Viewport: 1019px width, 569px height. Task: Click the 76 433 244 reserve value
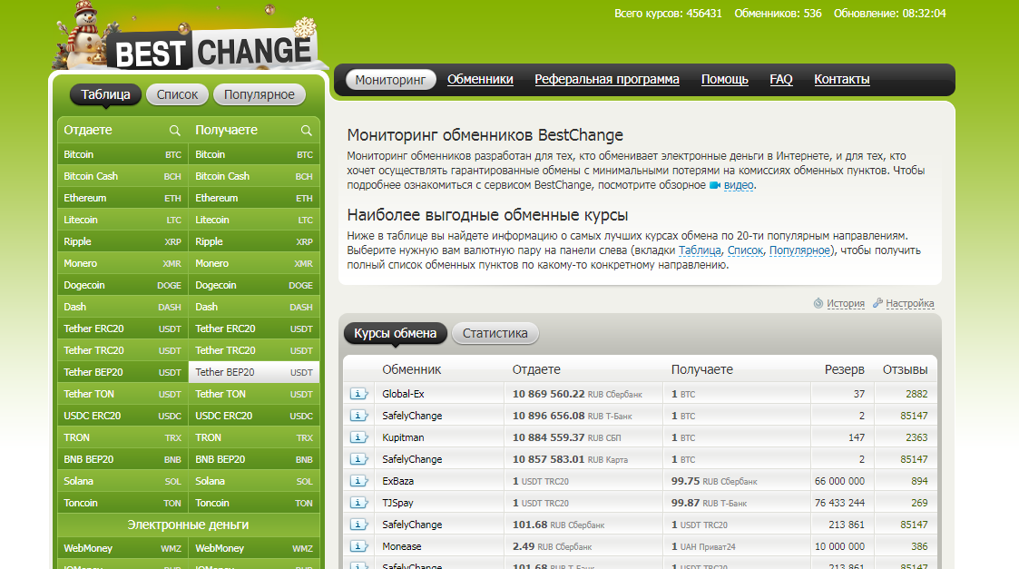click(x=839, y=503)
